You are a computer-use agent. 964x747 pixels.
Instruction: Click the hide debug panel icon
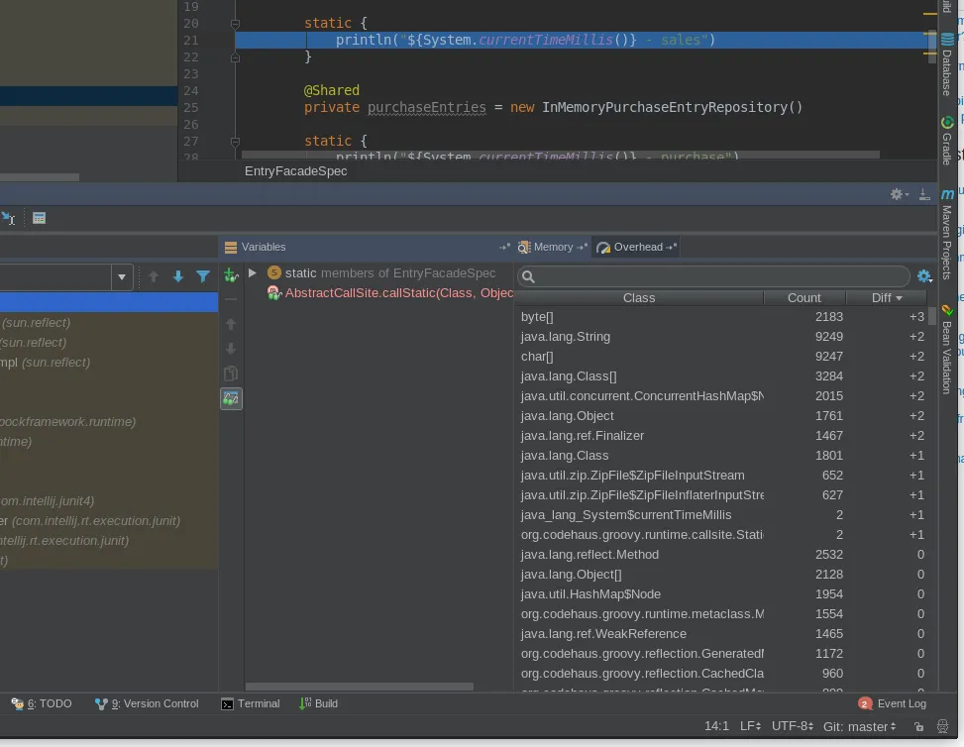click(x=924, y=195)
